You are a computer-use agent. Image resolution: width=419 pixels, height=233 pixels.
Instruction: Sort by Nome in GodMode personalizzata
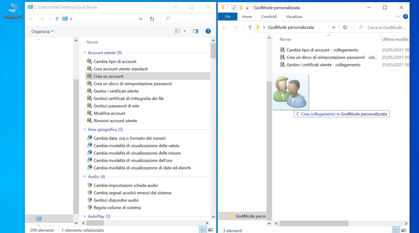[x=285, y=39]
